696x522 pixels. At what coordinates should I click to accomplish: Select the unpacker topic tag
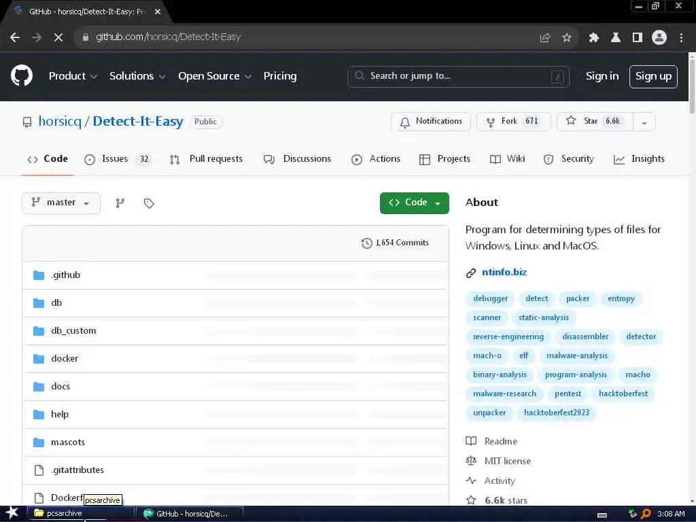click(489, 413)
